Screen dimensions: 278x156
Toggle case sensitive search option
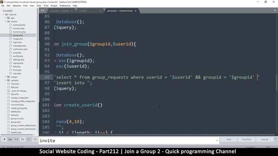pos(10,140)
